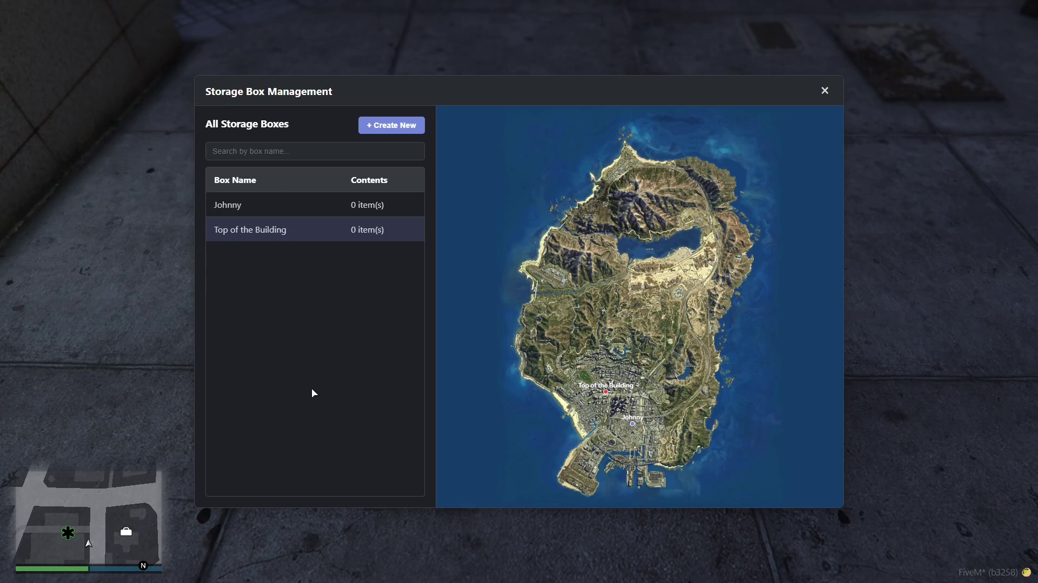
Task: Click the red Top of the Building map marker
Action: (605, 392)
